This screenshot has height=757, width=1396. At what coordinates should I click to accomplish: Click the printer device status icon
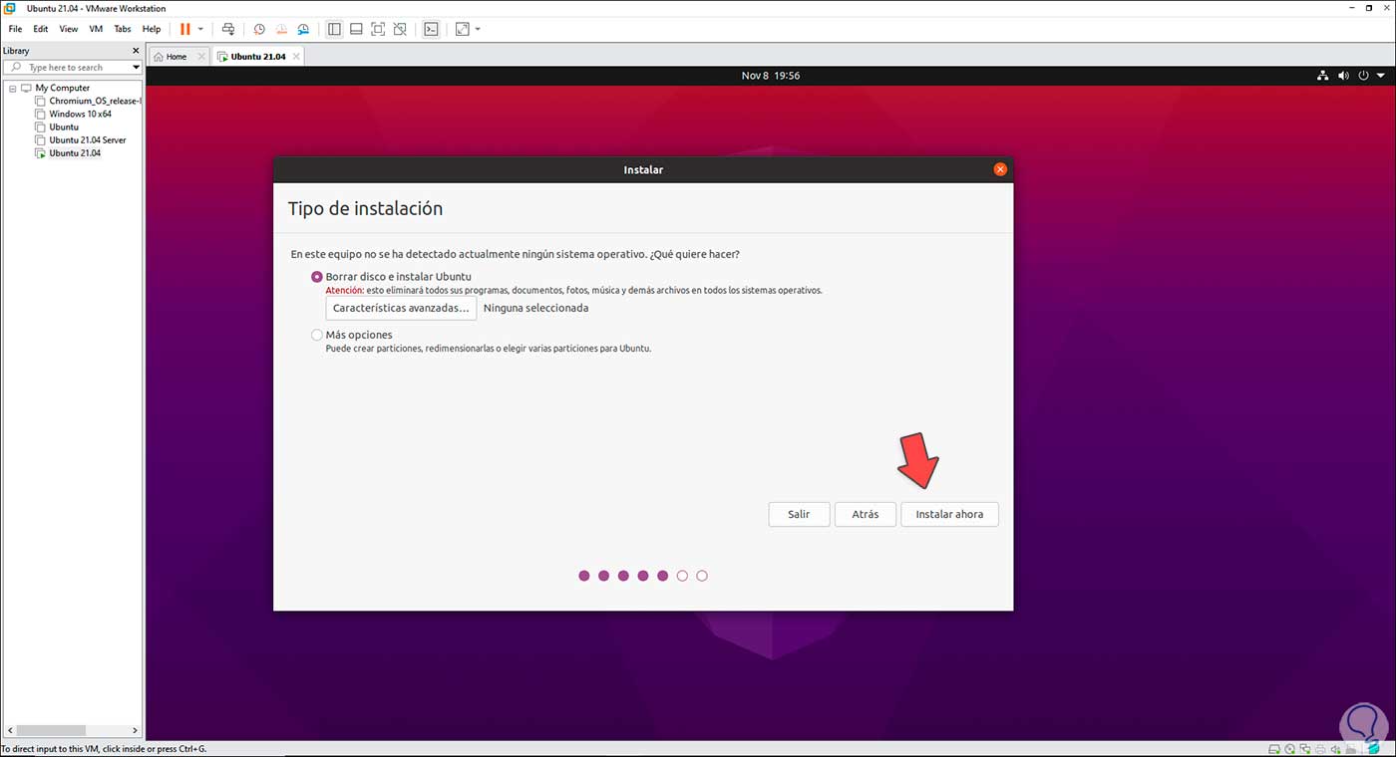click(1322, 749)
